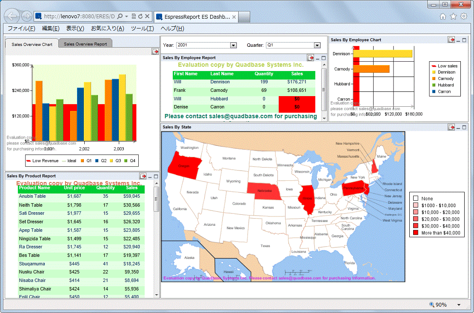474x313 pixels.
Task: Click scroll-down arrow in Sales By Product Report
Action: tap(156, 295)
